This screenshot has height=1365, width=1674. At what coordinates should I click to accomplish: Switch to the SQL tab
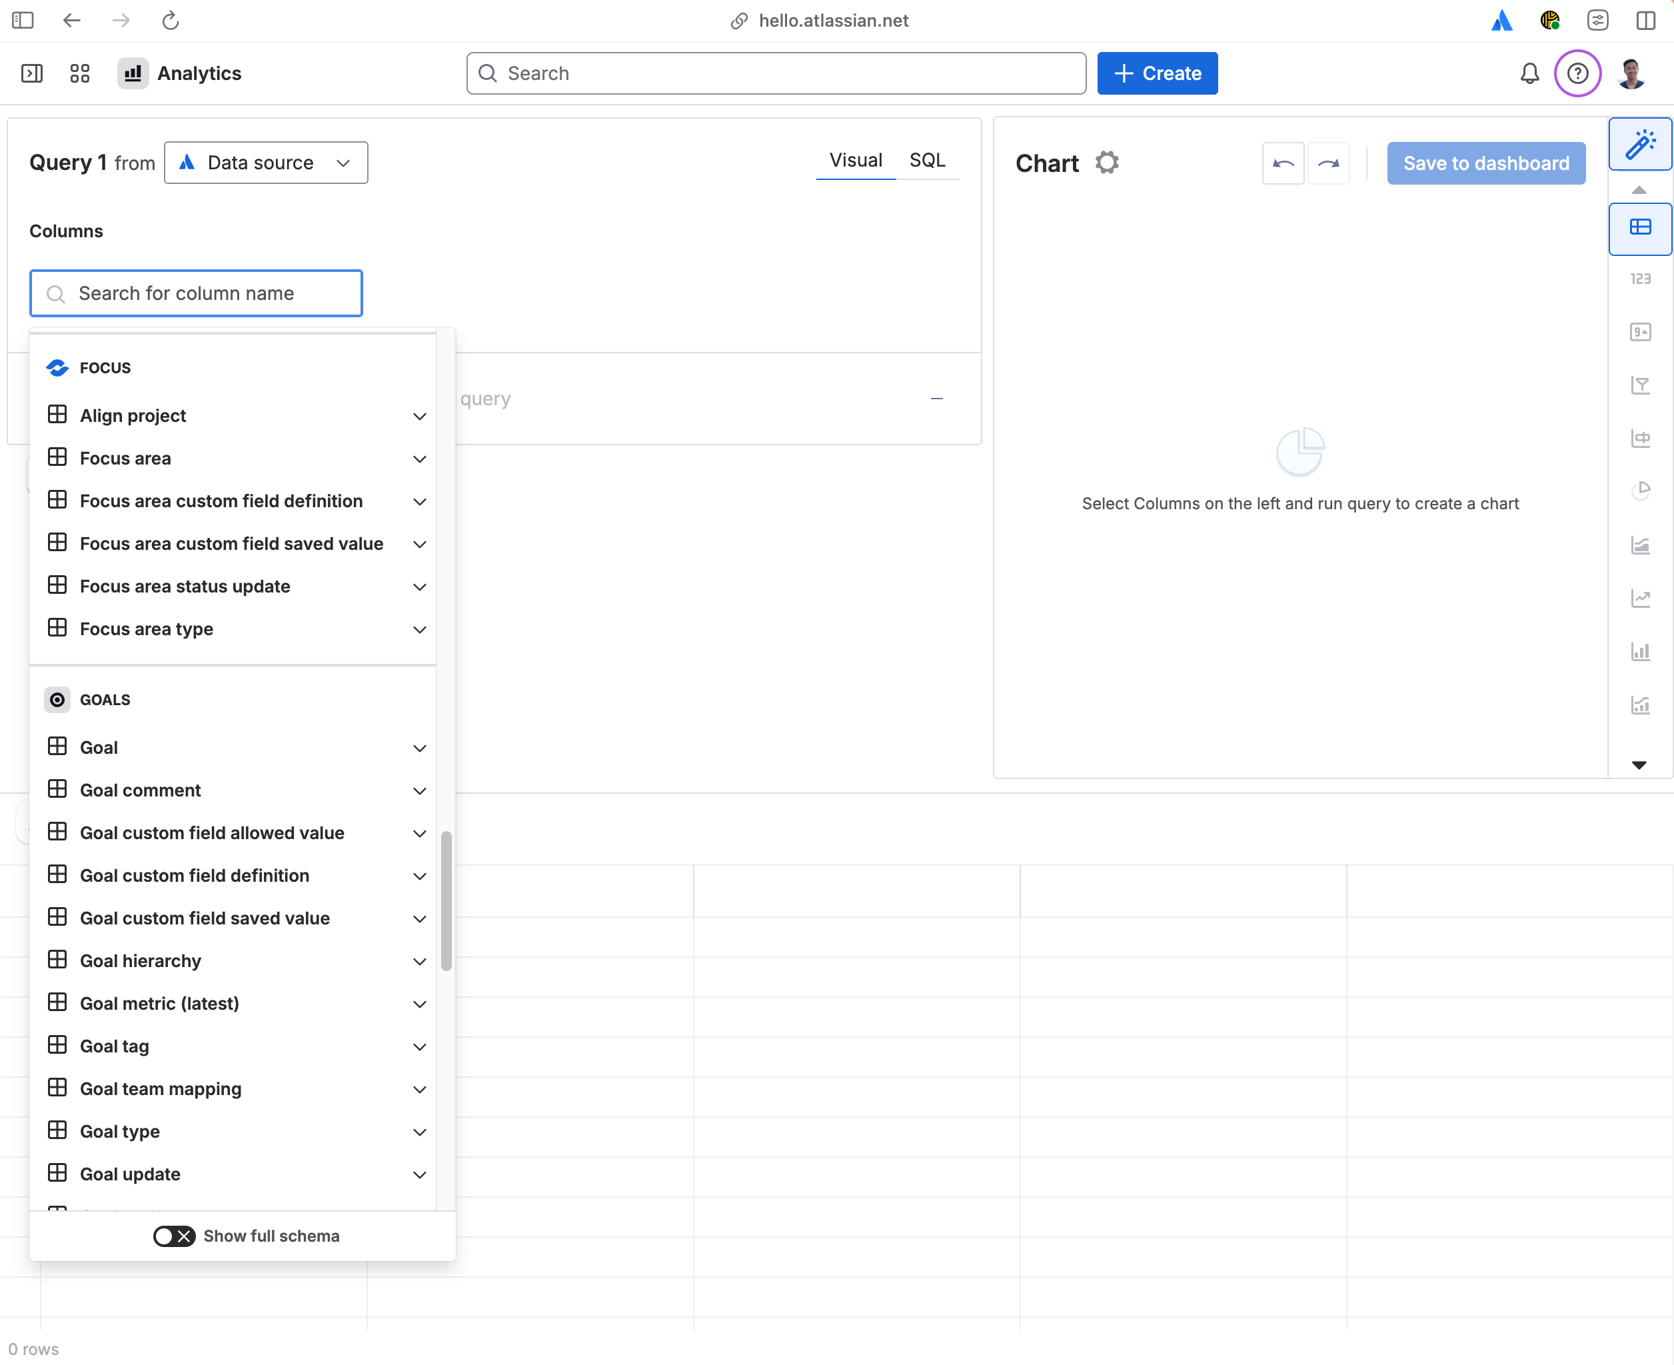click(927, 161)
